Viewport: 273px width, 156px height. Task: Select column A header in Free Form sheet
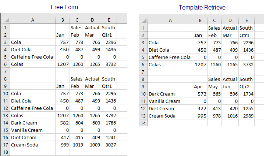pos(33,20)
